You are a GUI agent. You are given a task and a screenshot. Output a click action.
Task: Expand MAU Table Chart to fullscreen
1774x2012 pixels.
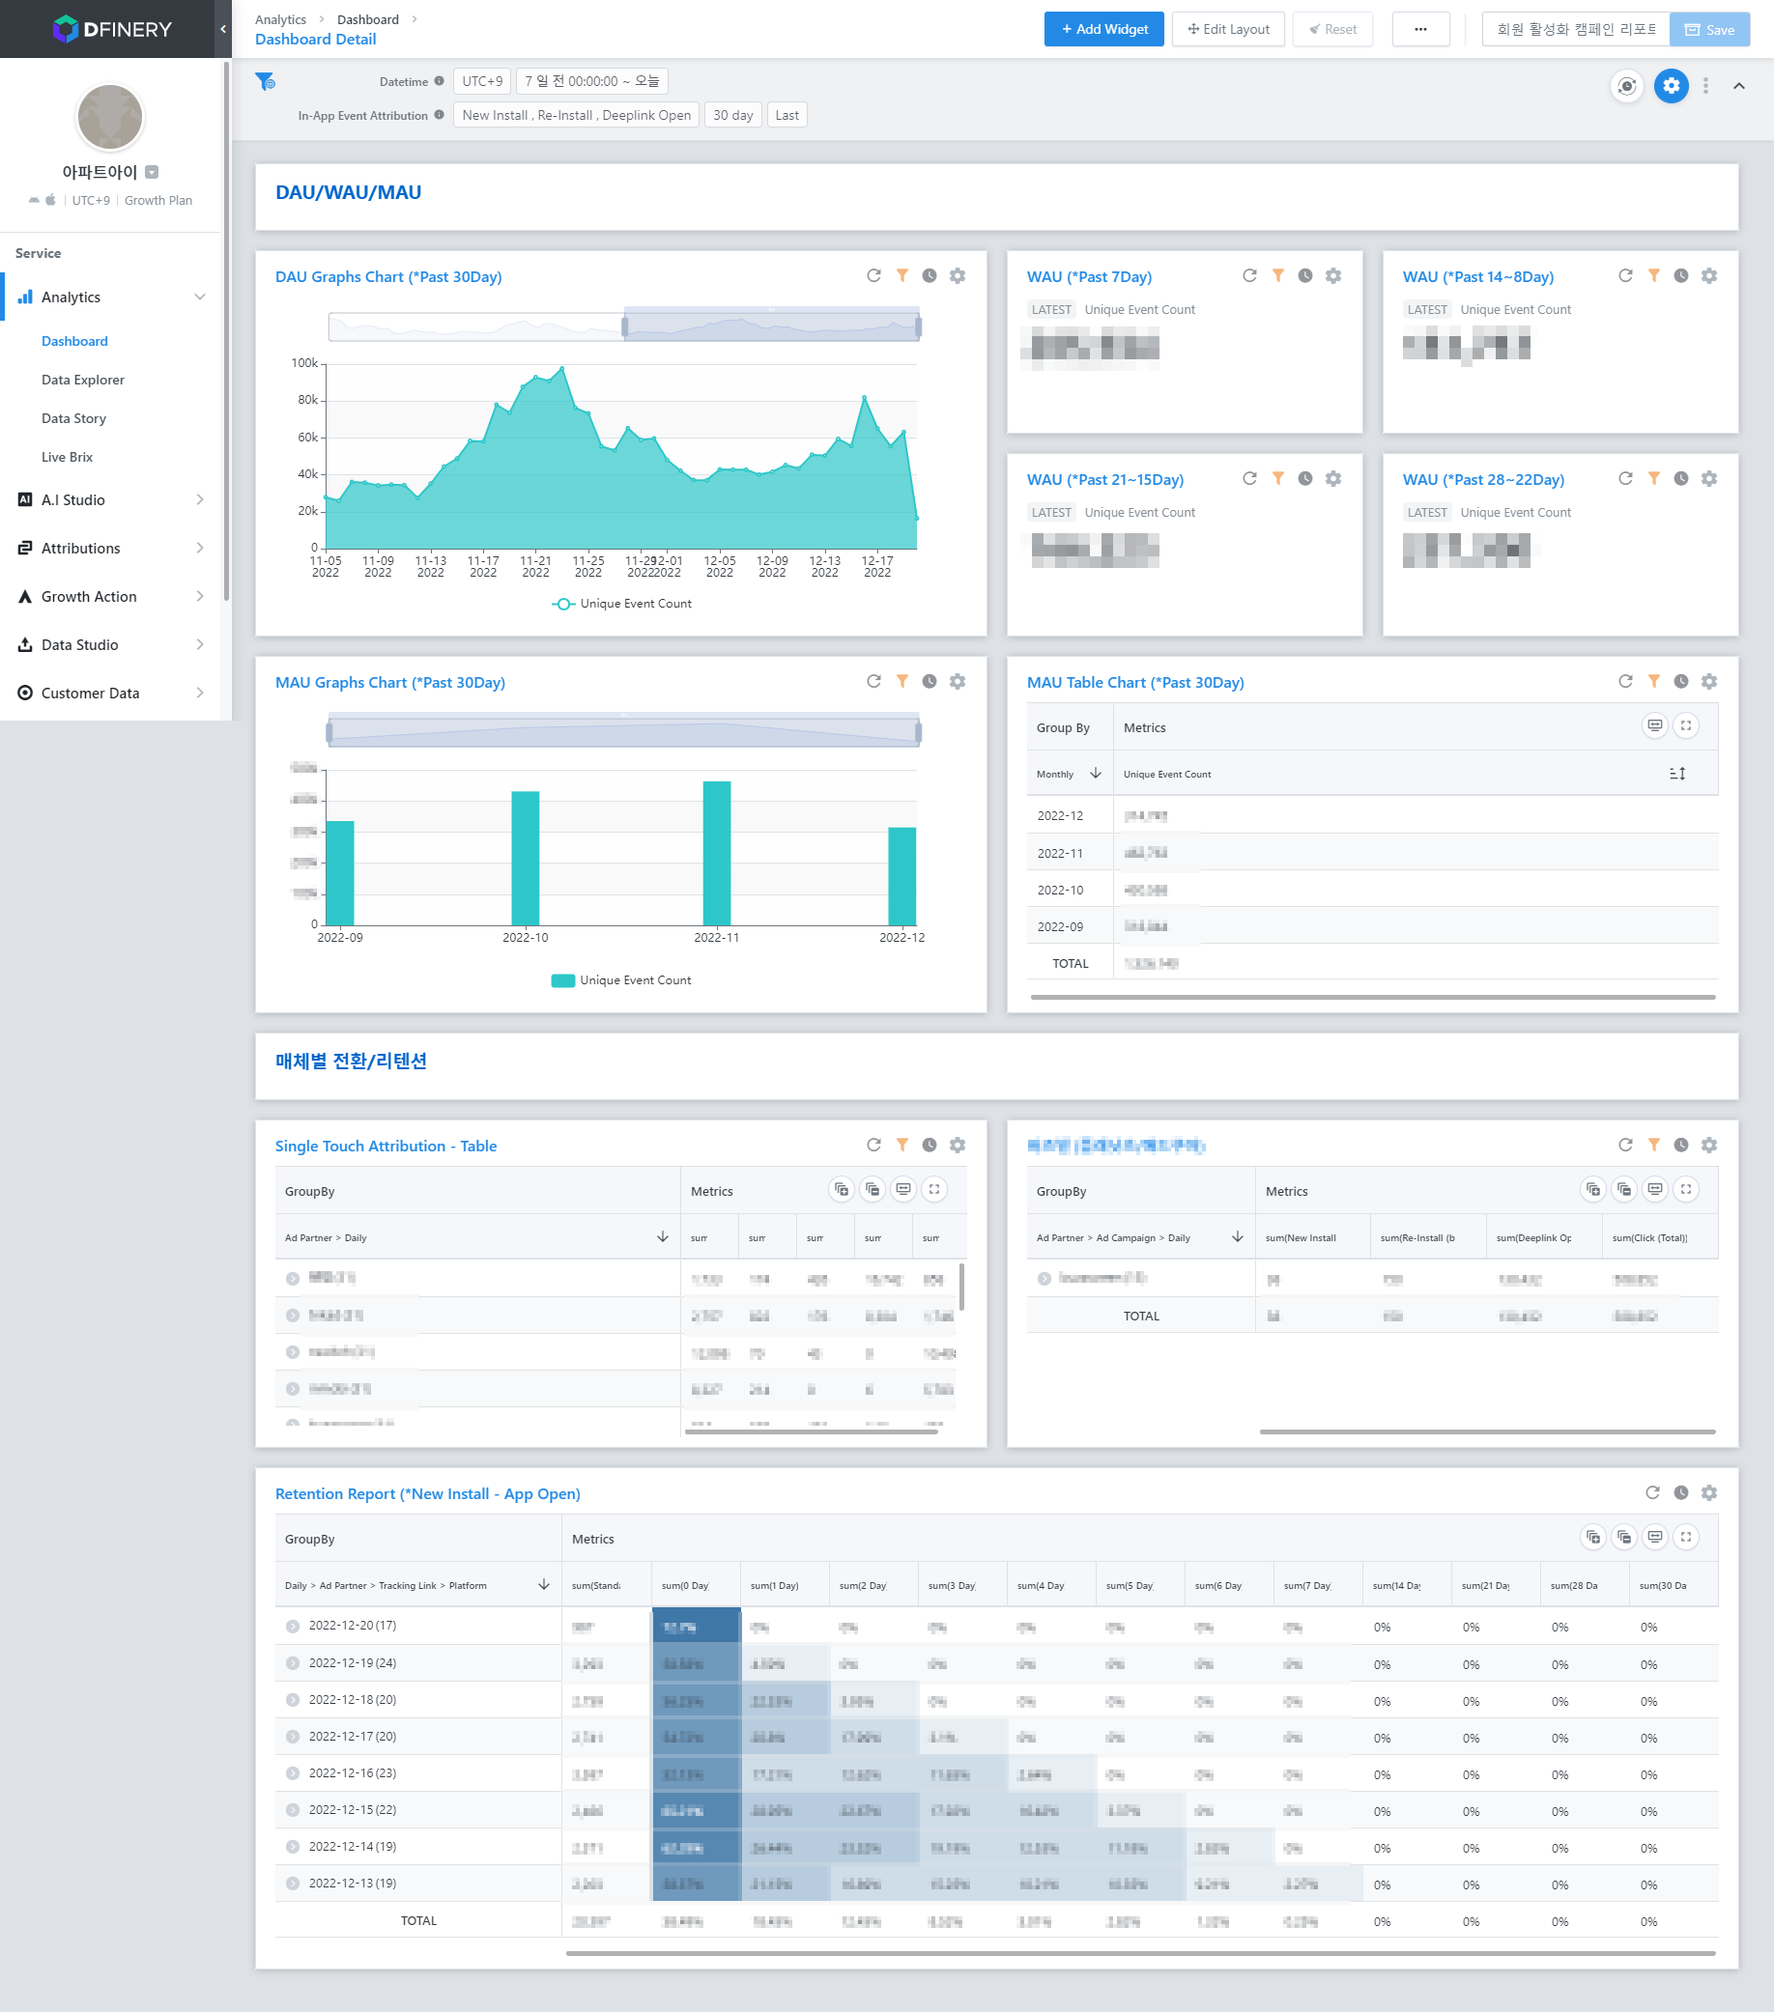pos(1685,726)
